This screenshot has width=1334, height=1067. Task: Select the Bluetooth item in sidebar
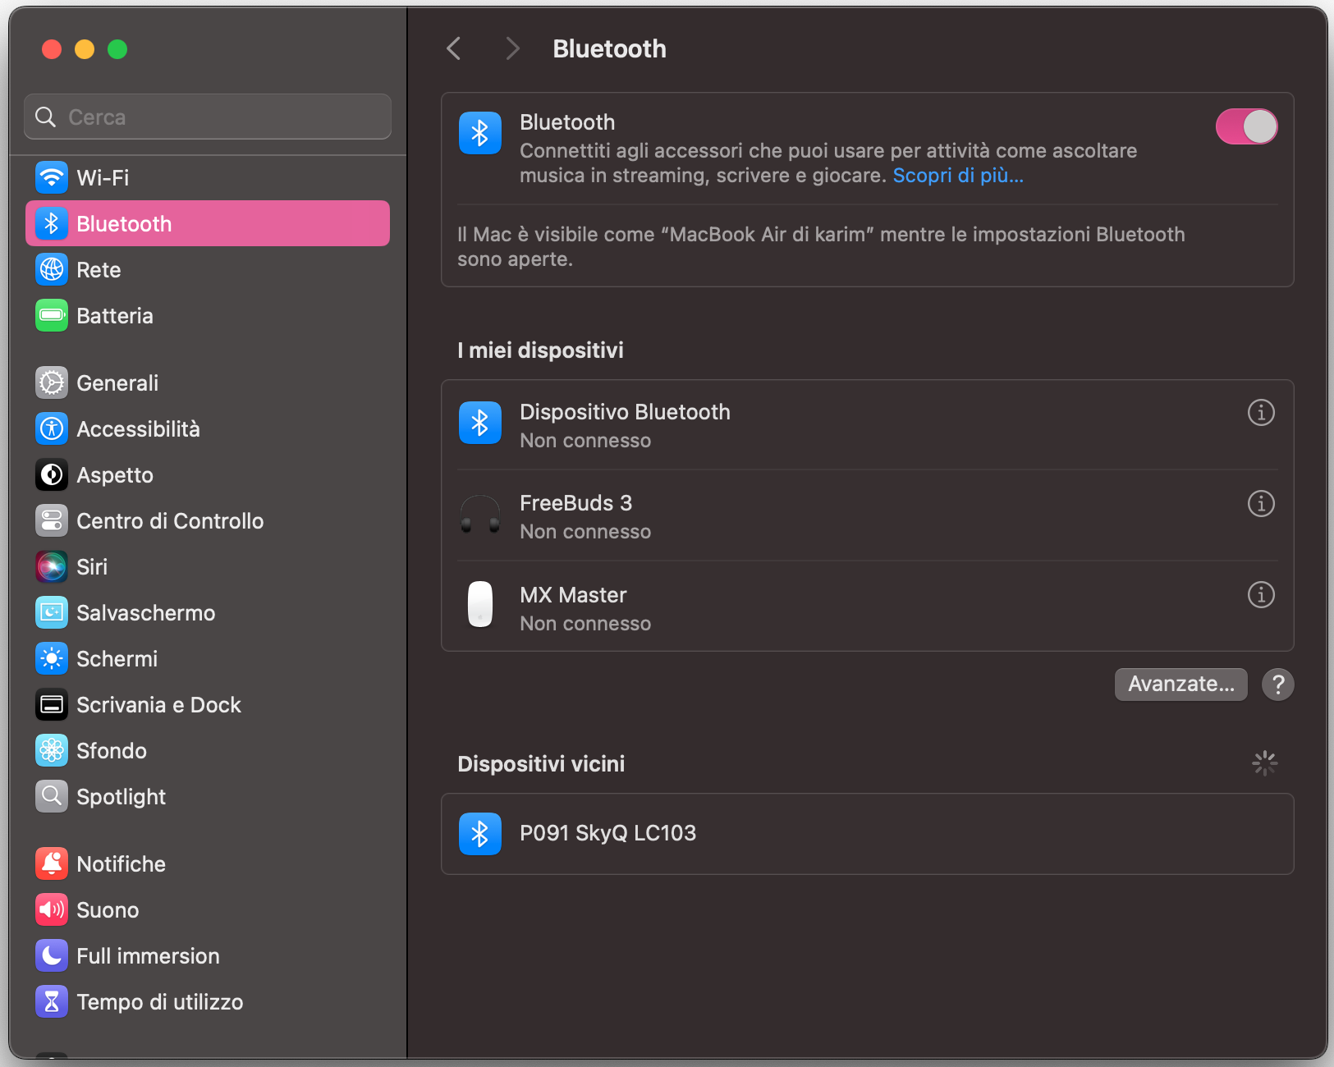(x=124, y=223)
